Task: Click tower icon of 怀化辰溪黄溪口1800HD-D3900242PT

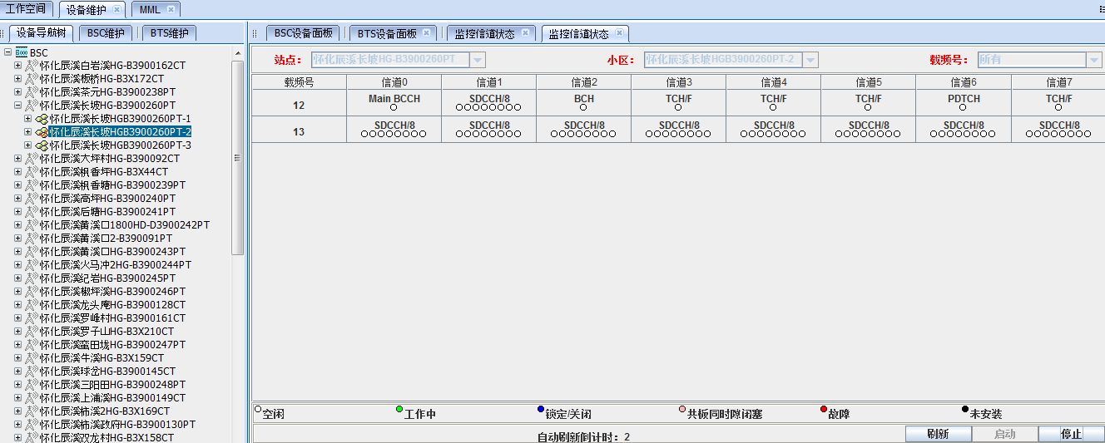Action: coord(32,225)
